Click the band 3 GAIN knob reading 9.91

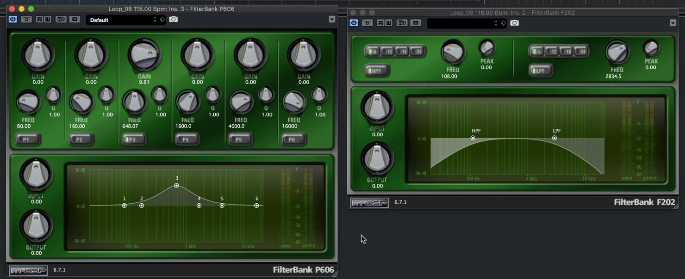(144, 55)
